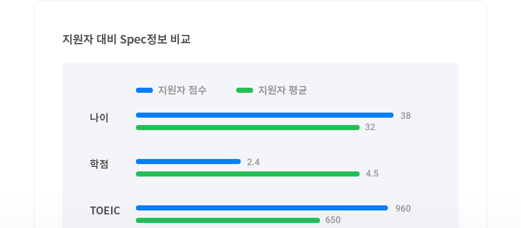Select the 지원자 점수 legend label

coord(182,91)
